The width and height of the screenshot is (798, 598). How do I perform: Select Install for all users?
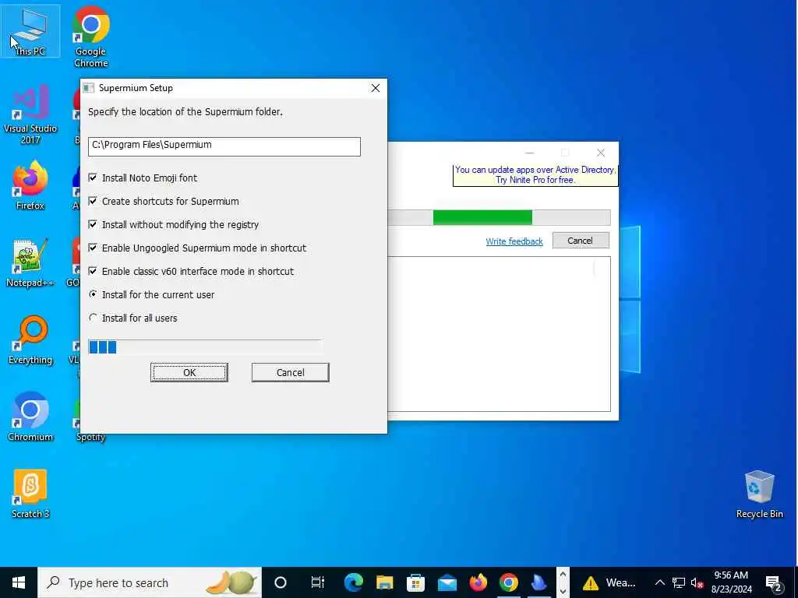(x=93, y=318)
